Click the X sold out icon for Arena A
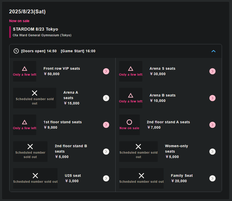The height and width of the screenshot is (201, 232). [34, 93]
